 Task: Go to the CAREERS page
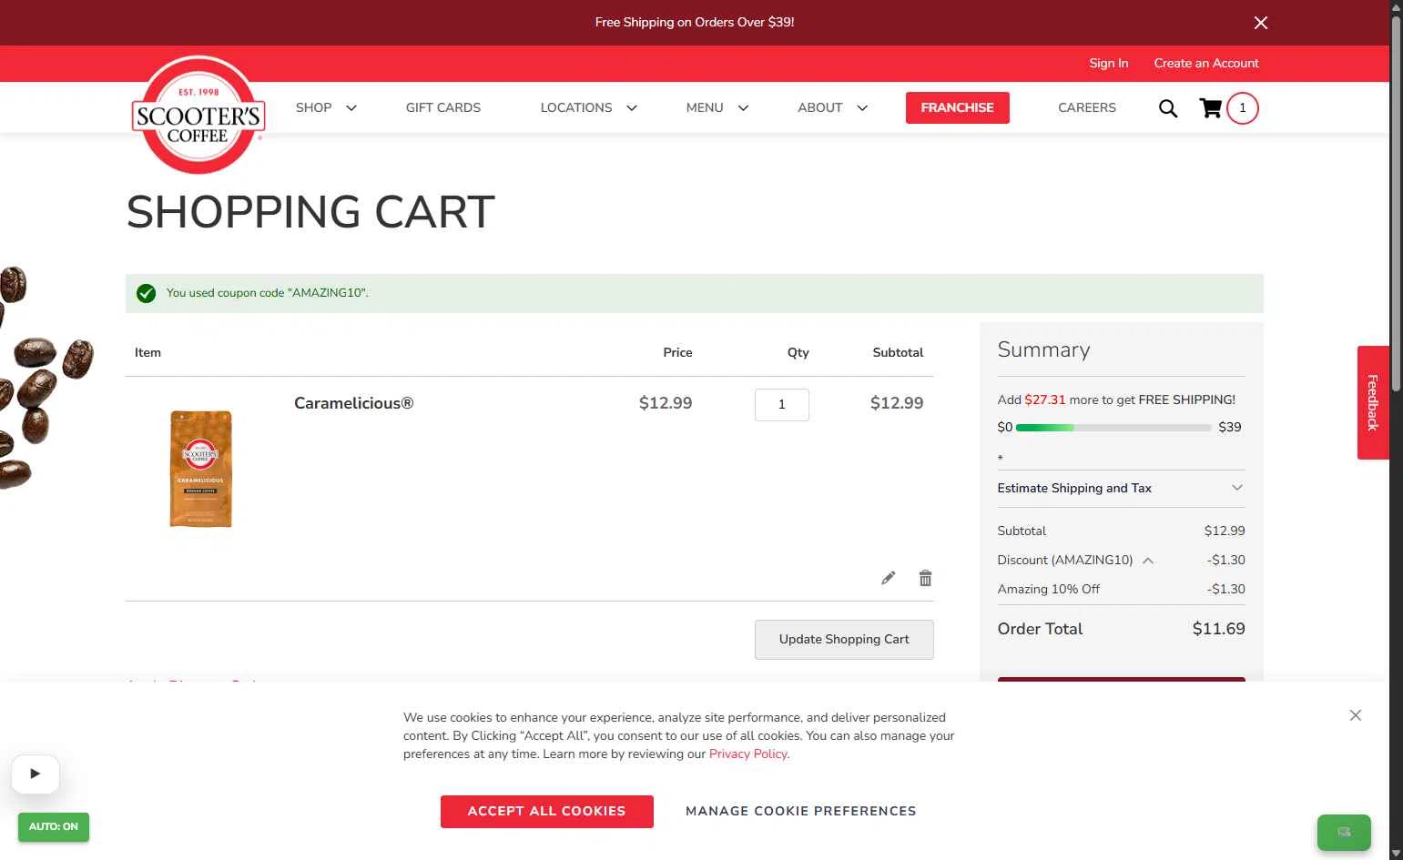[1087, 107]
